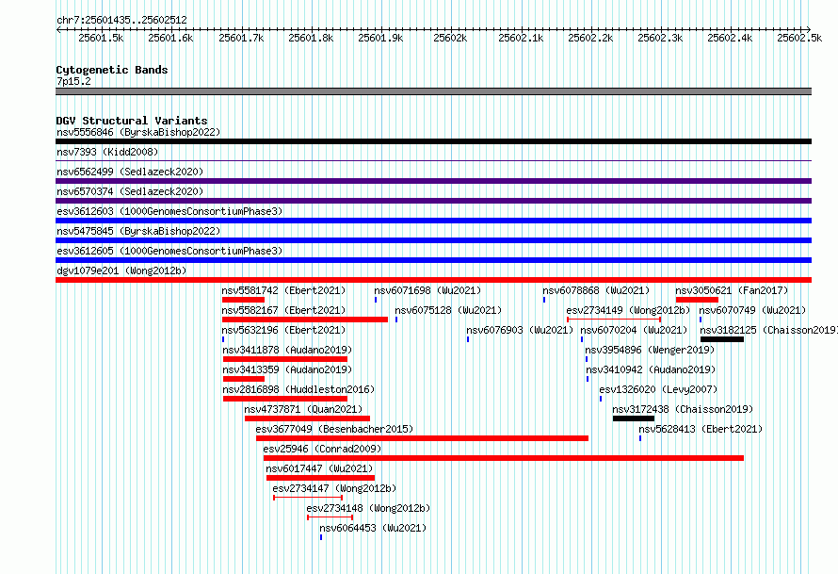The height and width of the screenshot is (574, 838).
Task: Click the nsv5632196 (Ebert2021) blue marker
Action: [x=223, y=339]
